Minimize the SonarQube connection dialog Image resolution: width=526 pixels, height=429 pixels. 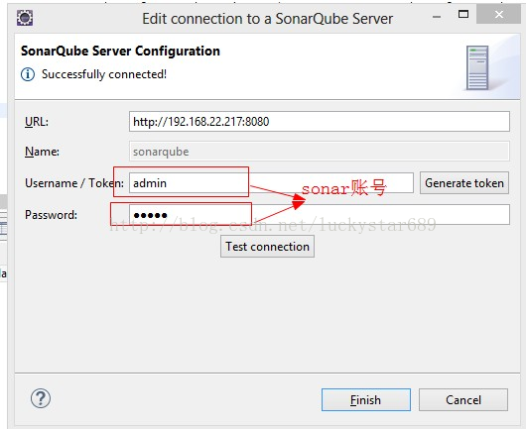(437, 16)
